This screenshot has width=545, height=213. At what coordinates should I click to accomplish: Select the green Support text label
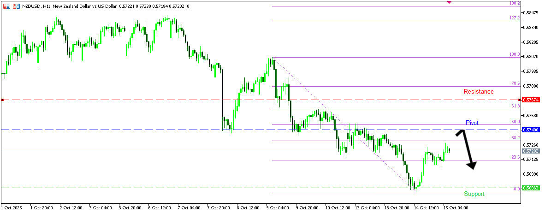tap(474, 194)
